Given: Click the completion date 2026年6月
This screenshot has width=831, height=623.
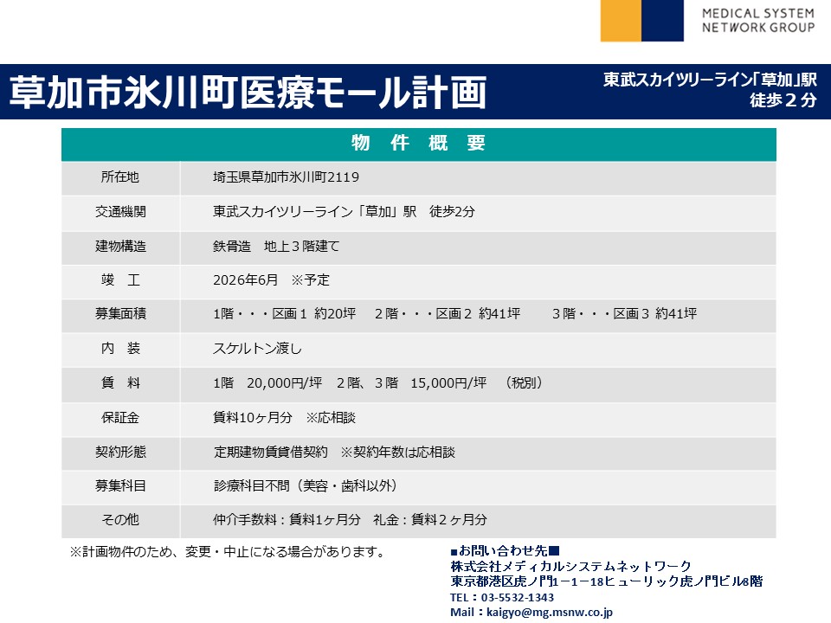Looking at the screenshot, I should pos(247,280).
